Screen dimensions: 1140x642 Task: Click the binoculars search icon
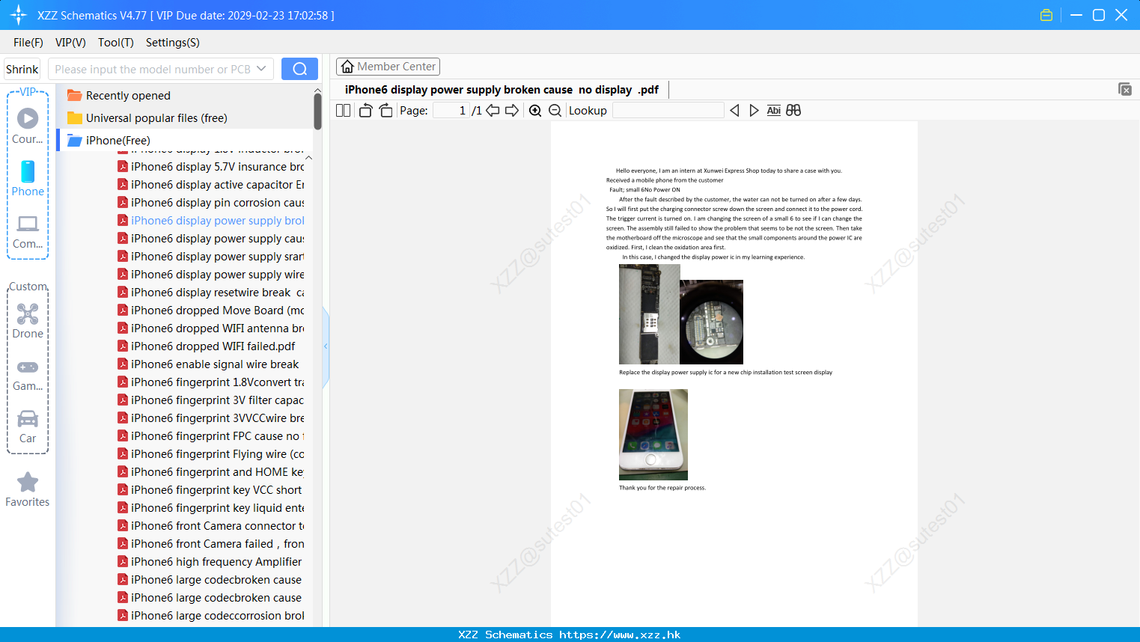pos(793,111)
